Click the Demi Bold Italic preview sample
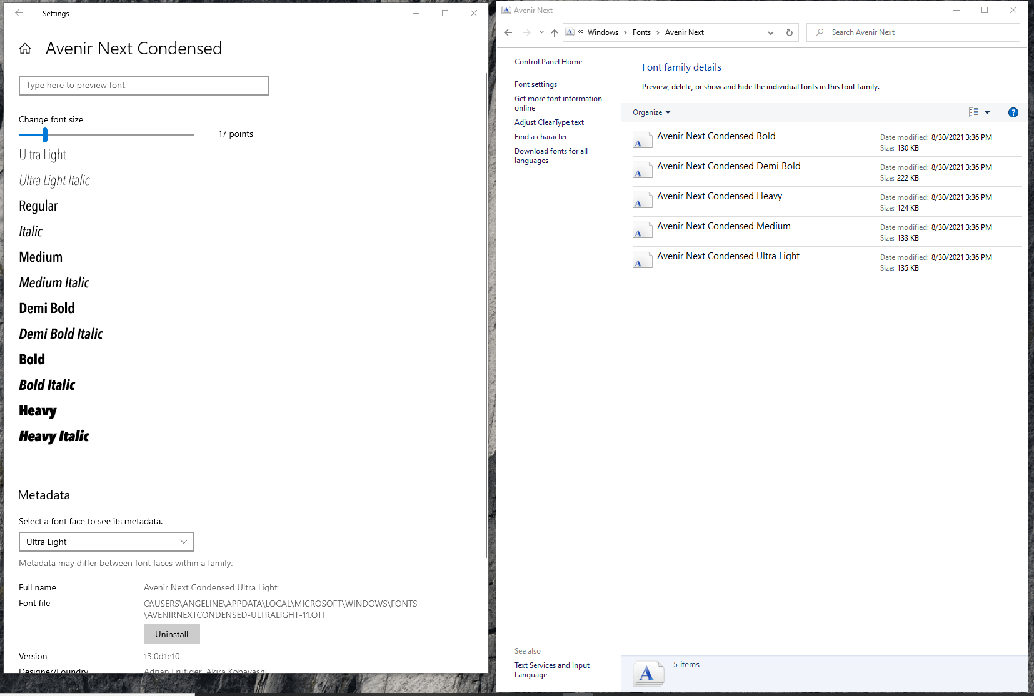The width and height of the screenshot is (1034, 696). (x=61, y=334)
